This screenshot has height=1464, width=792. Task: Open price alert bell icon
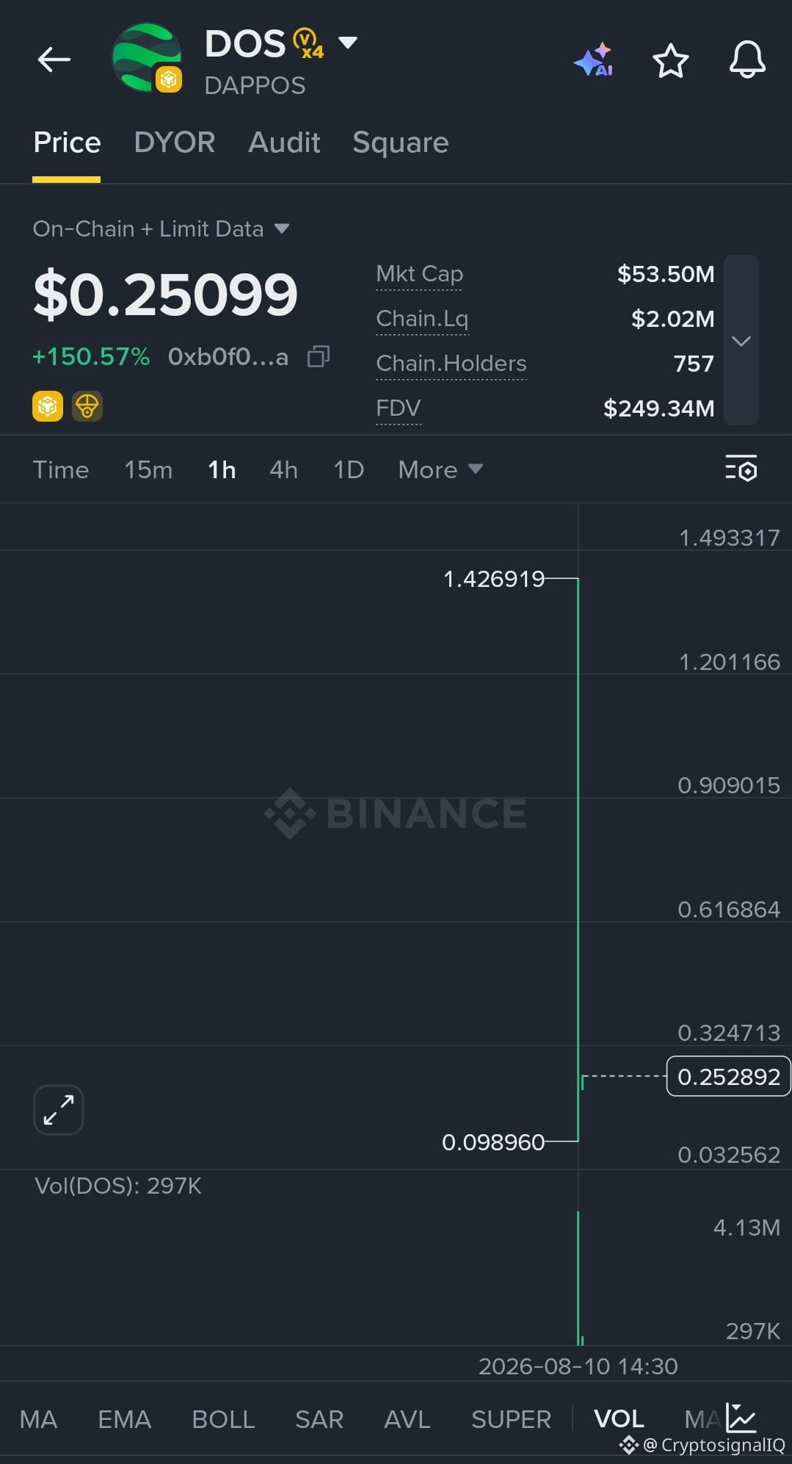[747, 60]
